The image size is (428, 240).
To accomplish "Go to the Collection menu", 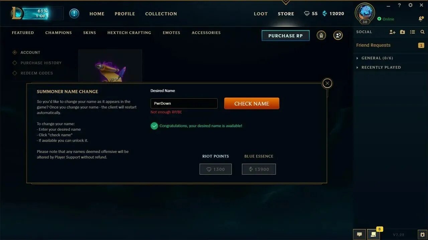I will pyautogui.click(x=161, y=14).
